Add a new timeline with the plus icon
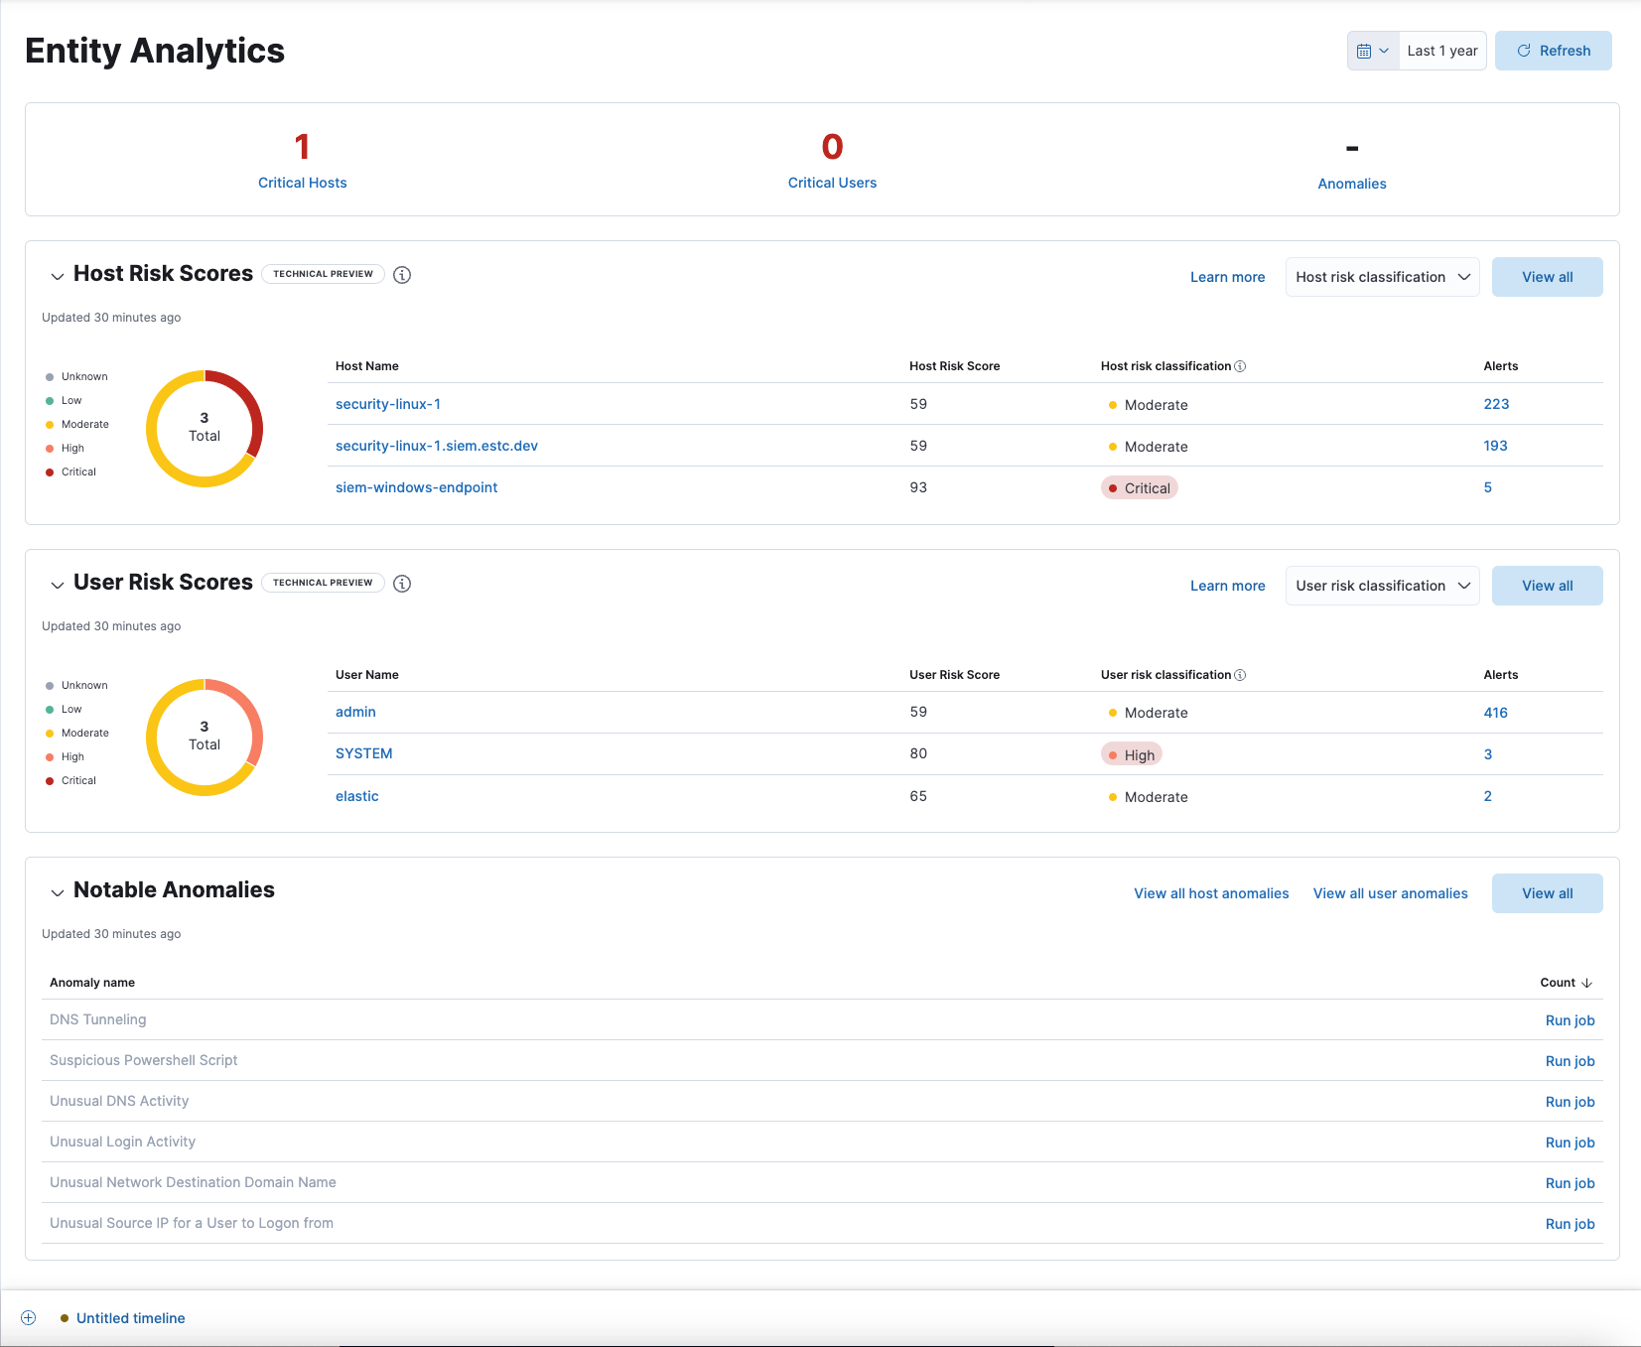Image resolution: width=1641 pixels, height=1347 pixels. (29, 1317)
